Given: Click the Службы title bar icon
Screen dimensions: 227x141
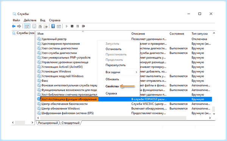Looking at the screenshot, I should (x=14, y=14).
